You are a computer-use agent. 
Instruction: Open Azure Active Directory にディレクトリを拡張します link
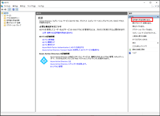point(68,64)
